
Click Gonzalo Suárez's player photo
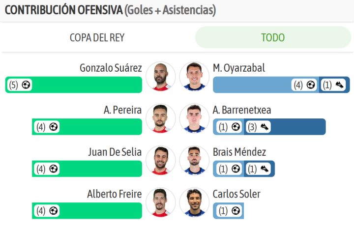[x=160, y=76]
